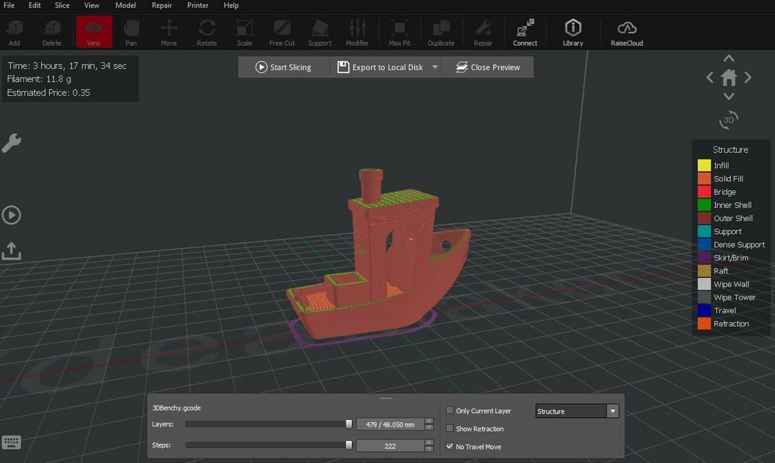Click the yellow Infill color swatch

(704, 166)
